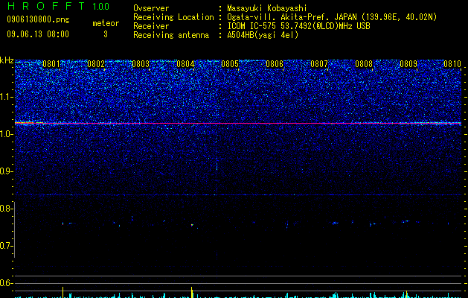Click the 0802 time marker

click(96, 64)
